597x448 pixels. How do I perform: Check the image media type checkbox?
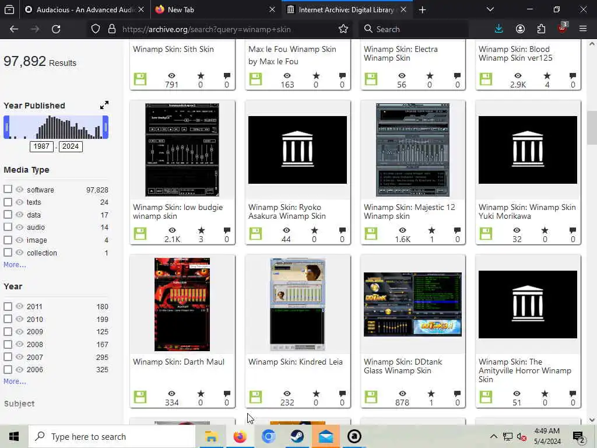pyautogui.click(x=8, y=240)
